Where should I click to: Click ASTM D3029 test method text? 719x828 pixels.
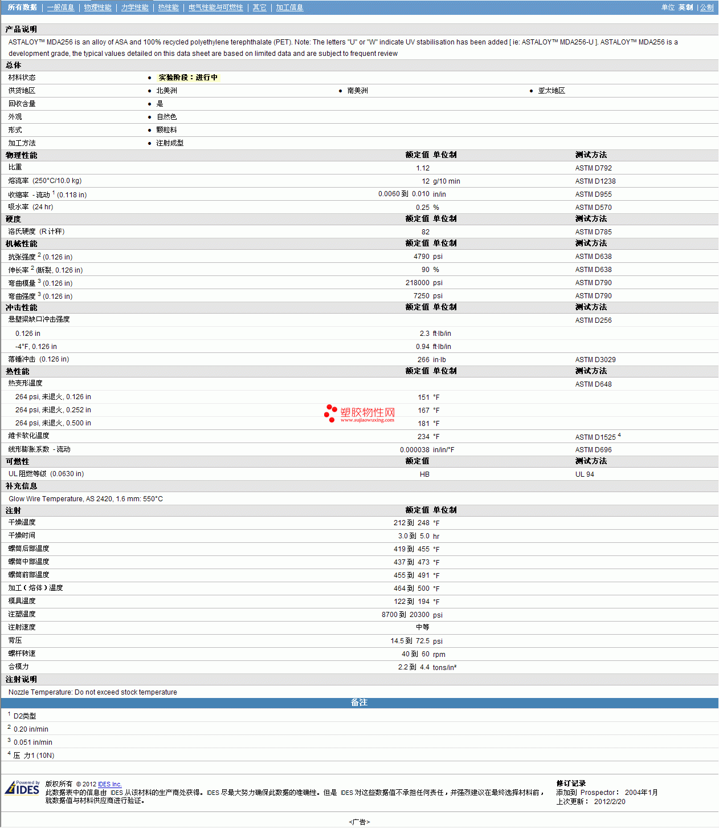tap(595, 360)
